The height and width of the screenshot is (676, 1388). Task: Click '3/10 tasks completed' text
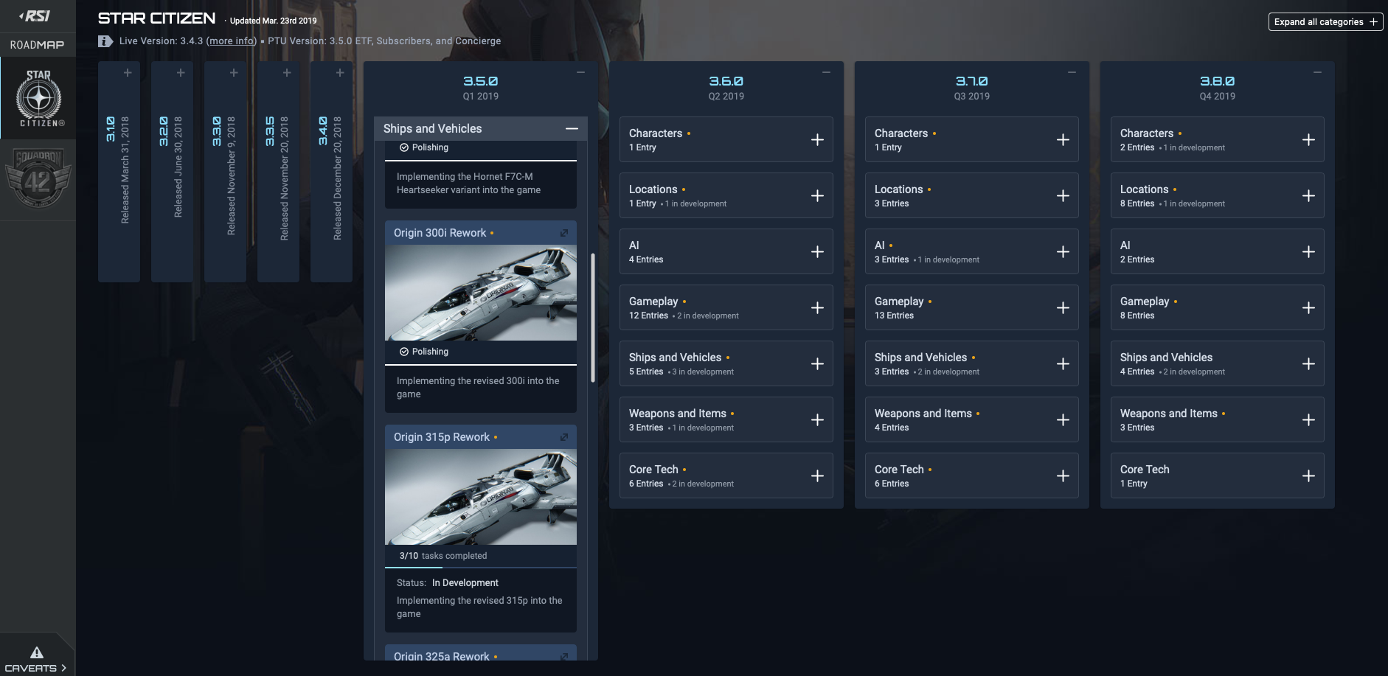point(443,556)
